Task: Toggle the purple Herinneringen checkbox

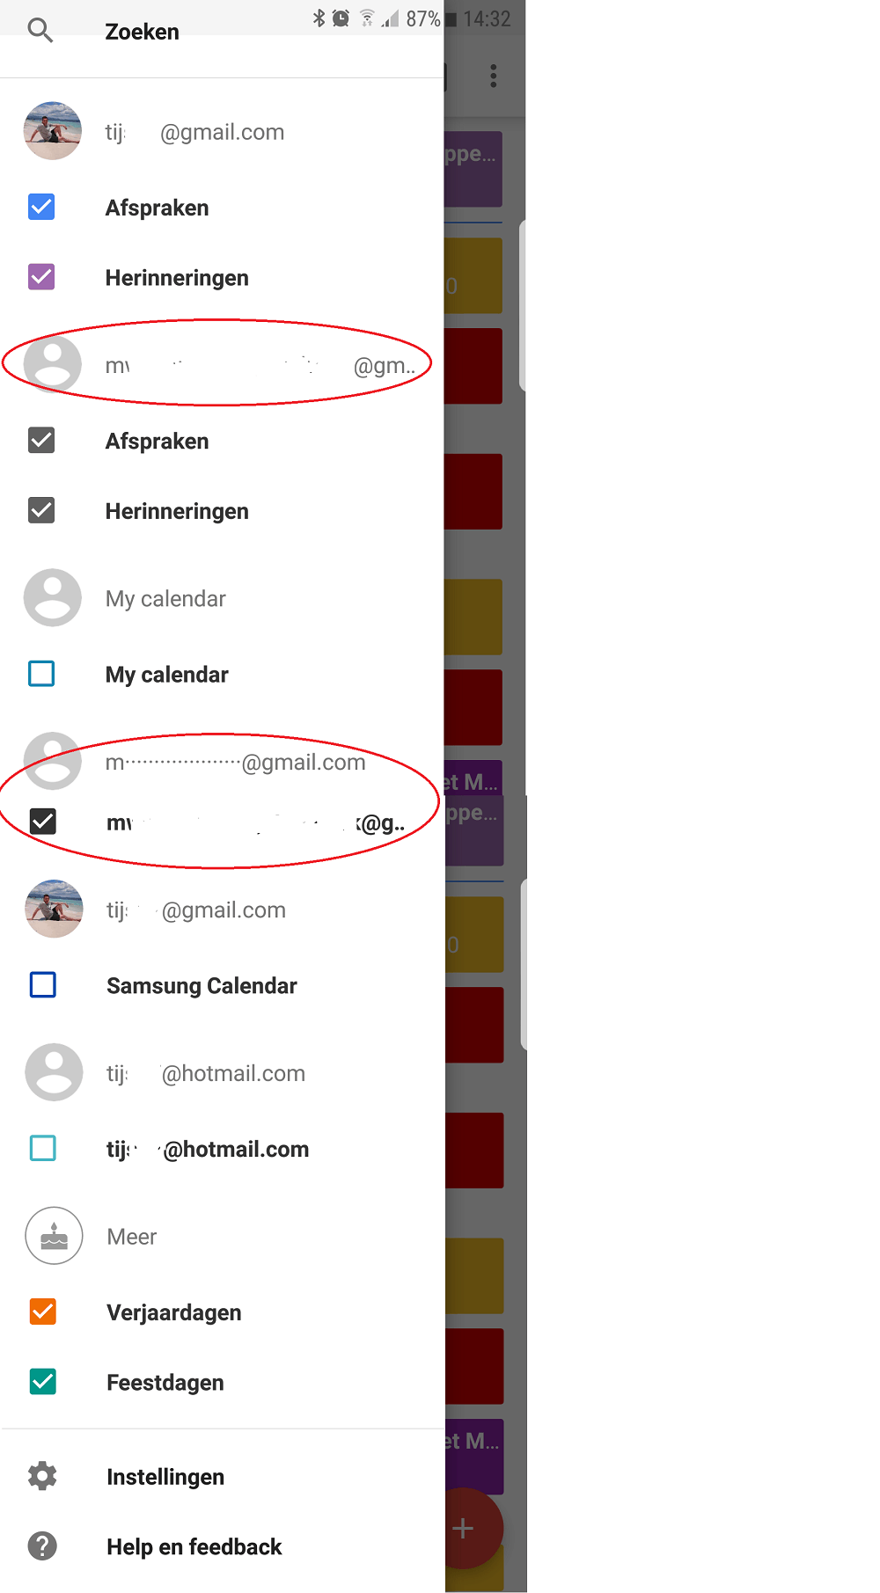Action: point(41,277)
